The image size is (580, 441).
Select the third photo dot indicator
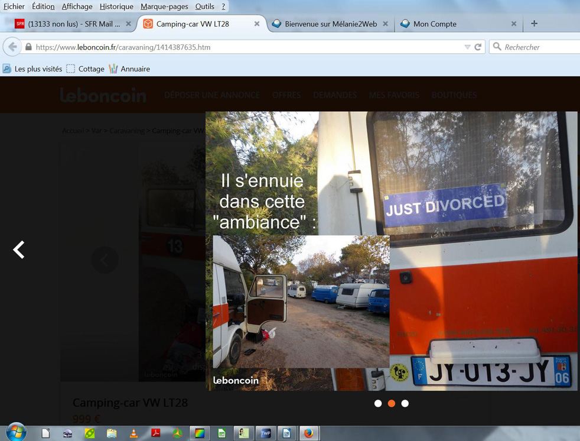tap(405, 403)
